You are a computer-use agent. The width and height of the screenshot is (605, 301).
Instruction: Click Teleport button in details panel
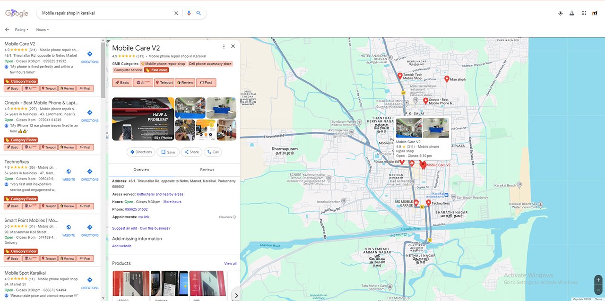click(164, 83)
